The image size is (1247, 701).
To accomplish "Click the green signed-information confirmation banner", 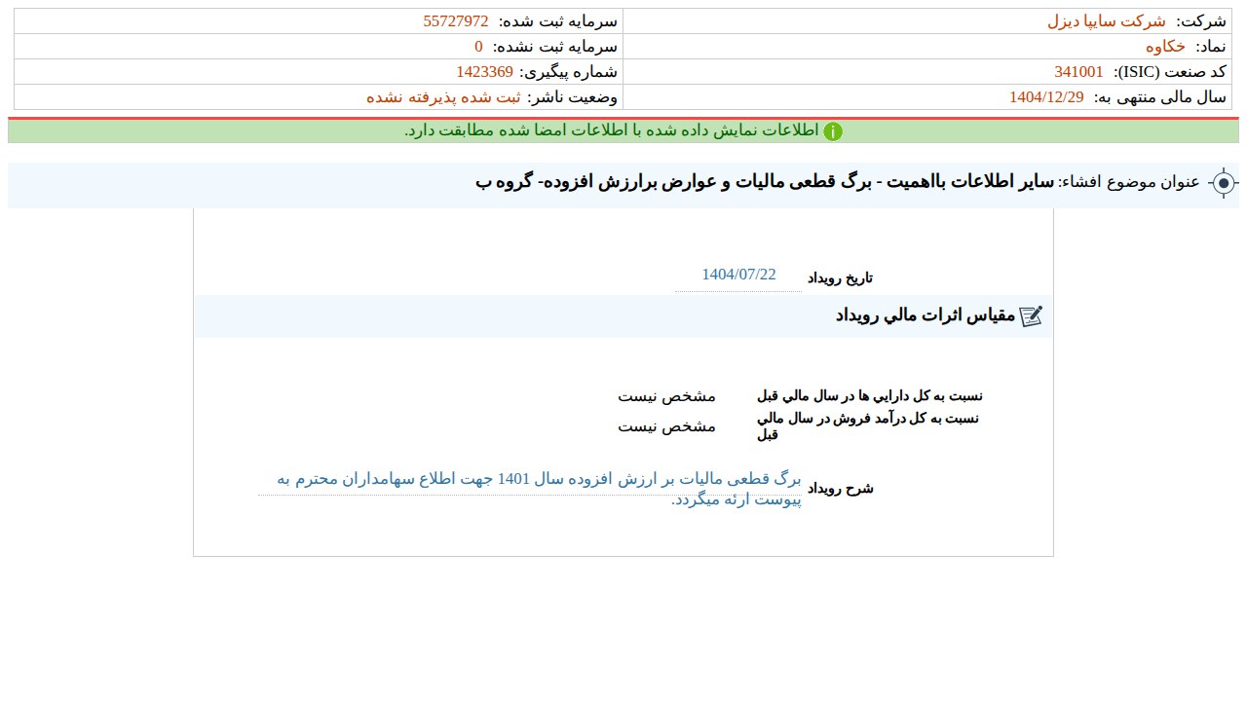I will [x=623, y=131].
